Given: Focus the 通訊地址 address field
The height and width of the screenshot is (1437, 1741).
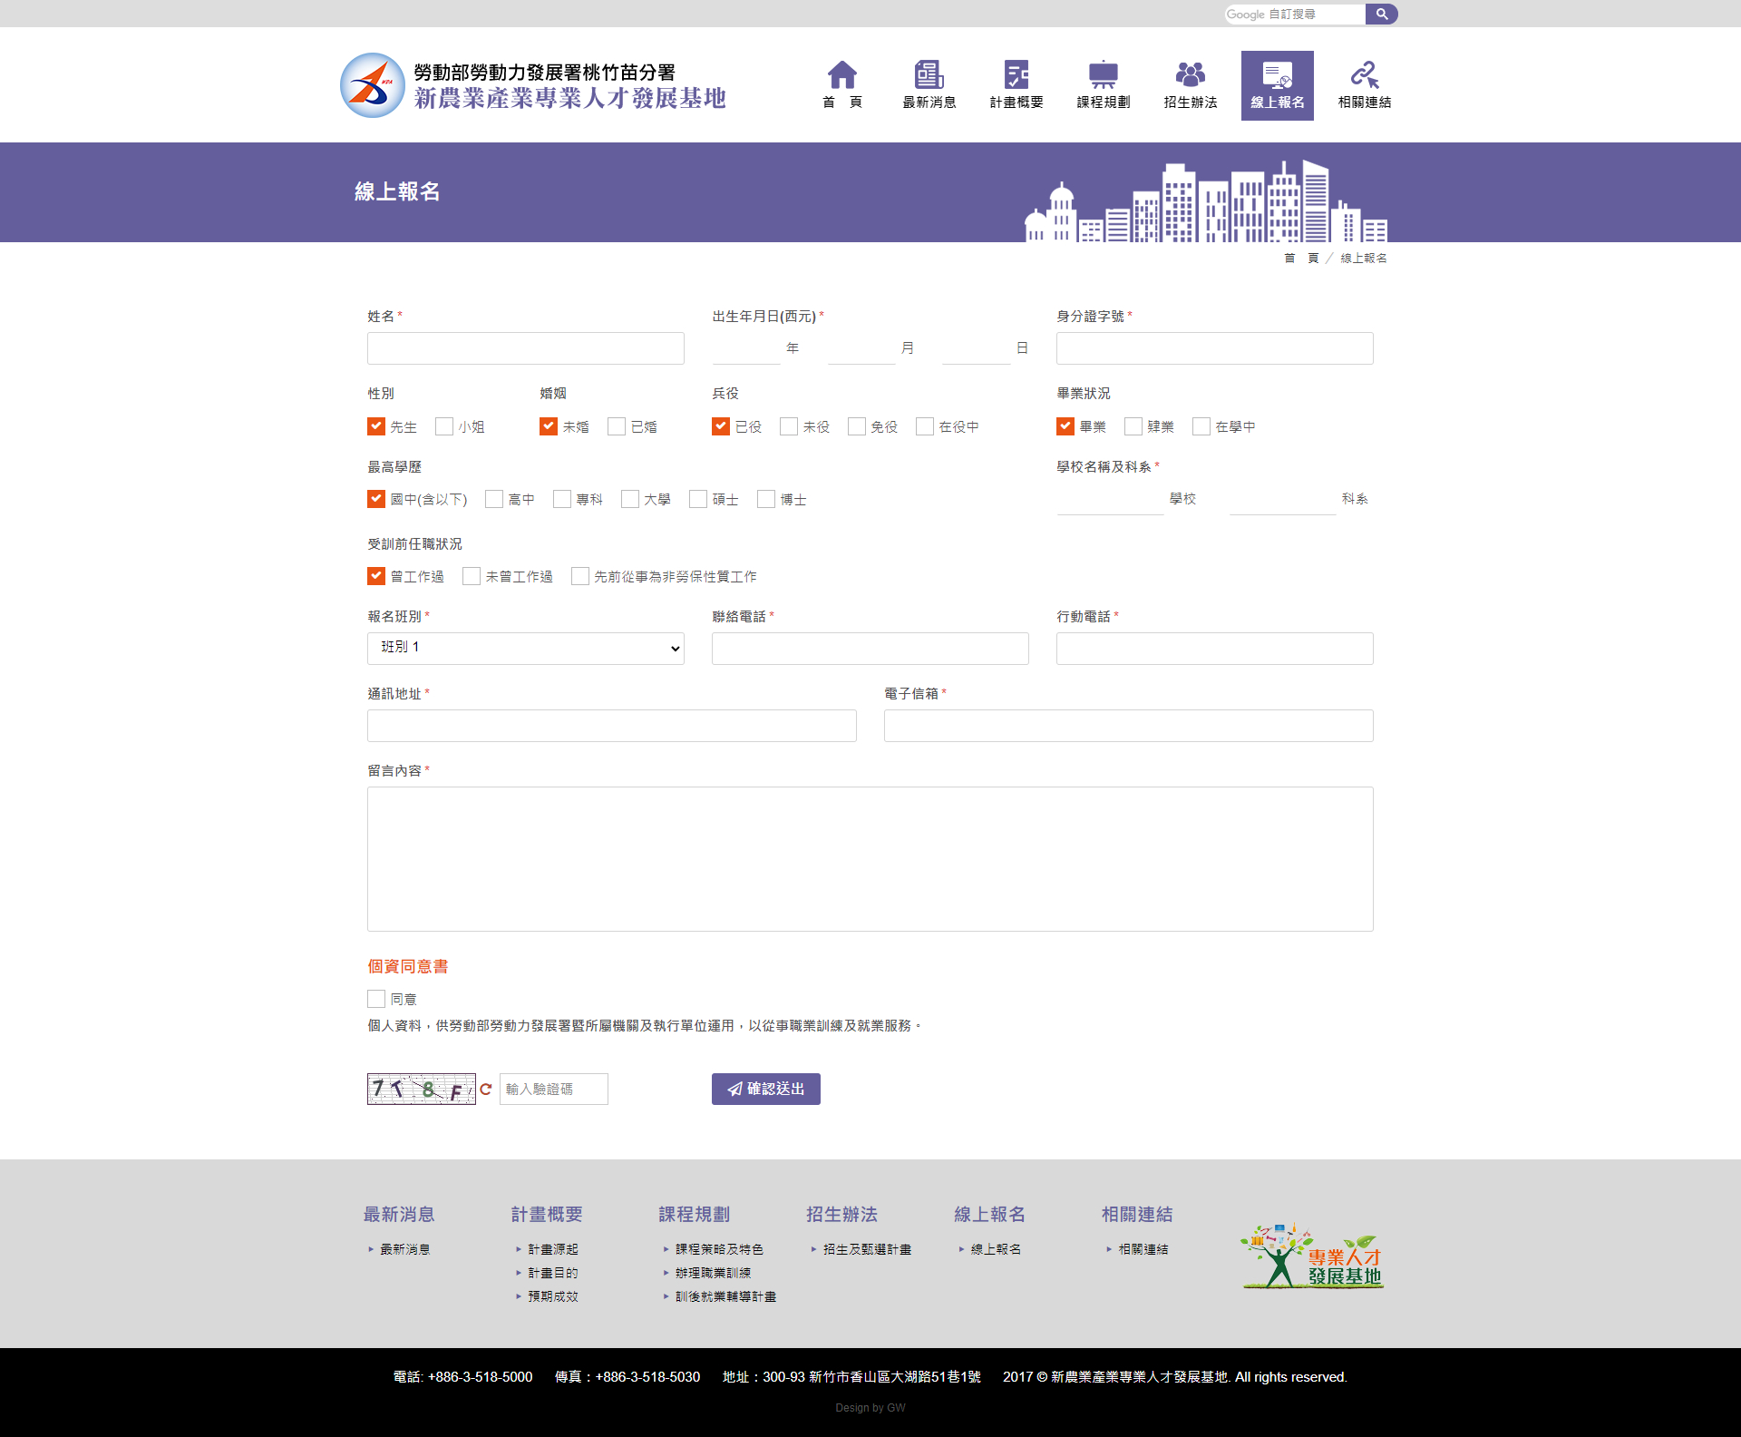Looking at the screenshot, I should coord(612,726).
